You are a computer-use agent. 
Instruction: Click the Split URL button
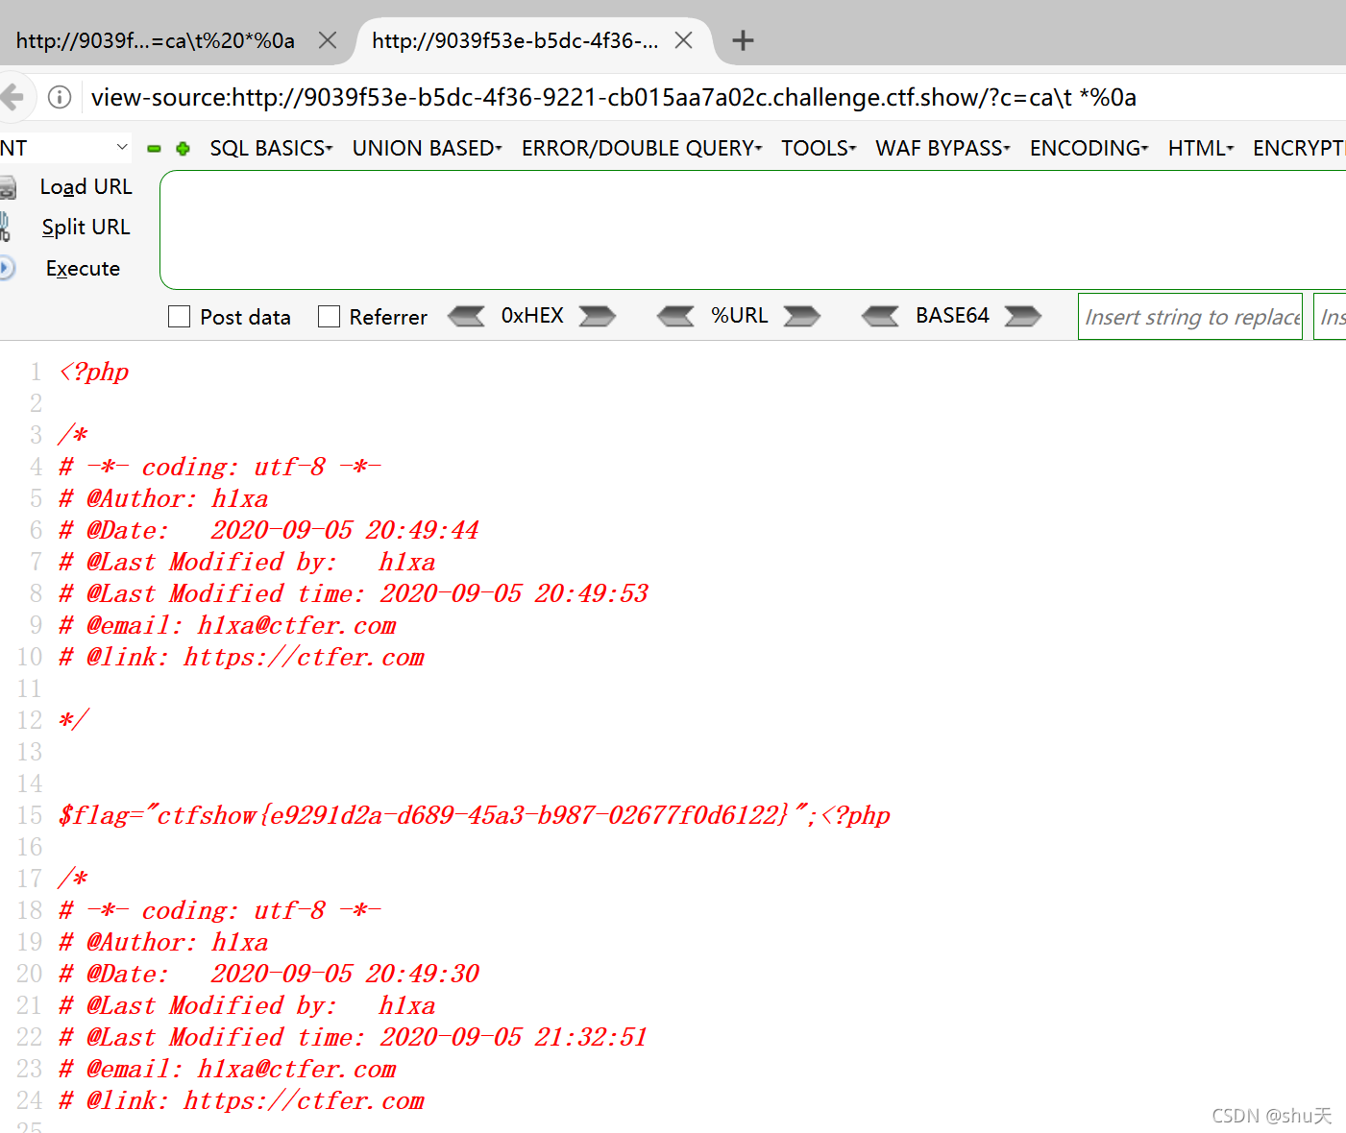[86, 227]
